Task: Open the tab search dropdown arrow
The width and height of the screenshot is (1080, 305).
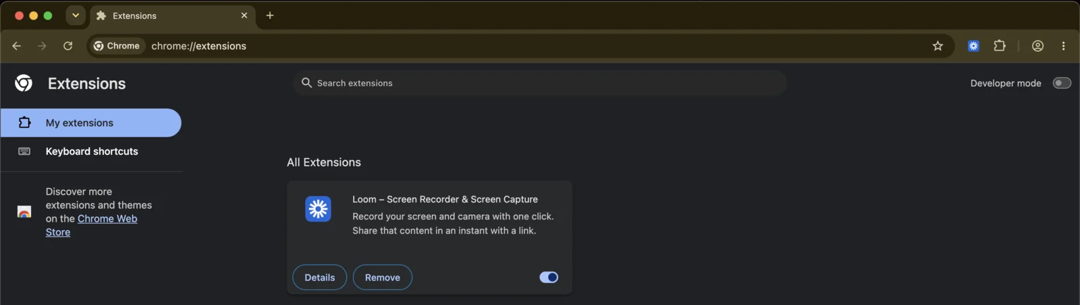Action: 76,15
